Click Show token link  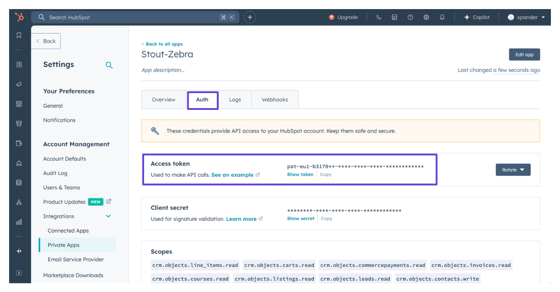pyautogui.click(x=300, y=174)
